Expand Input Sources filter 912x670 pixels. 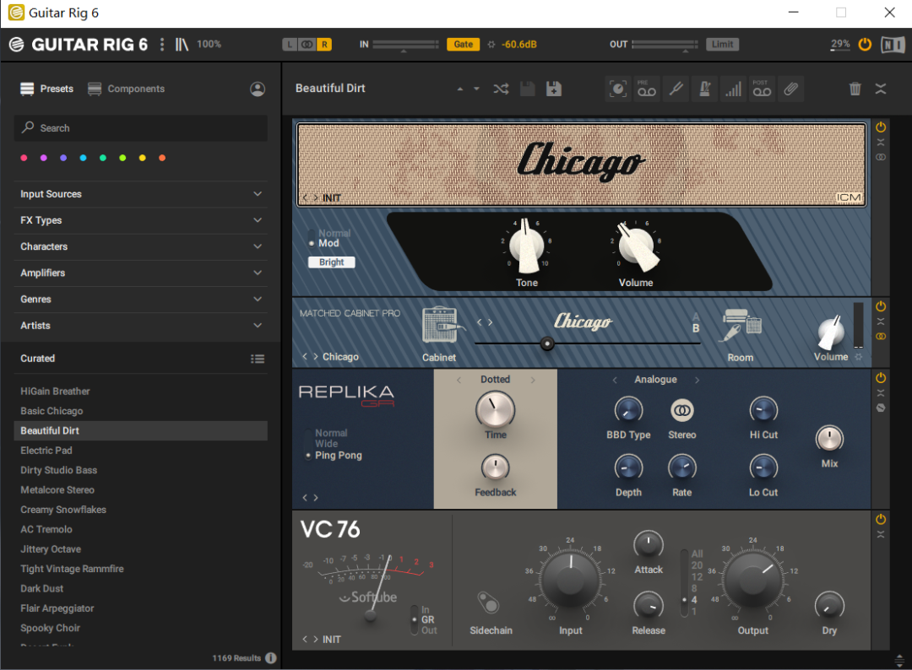coord(141,194)
